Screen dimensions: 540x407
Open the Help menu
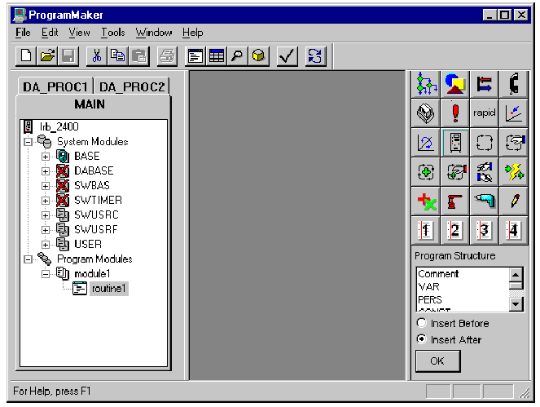pos(192,33)
